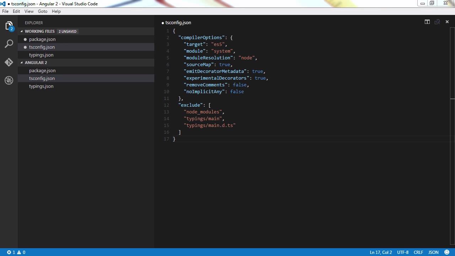
Task: Open the File menu
Action: pos(5,11)
